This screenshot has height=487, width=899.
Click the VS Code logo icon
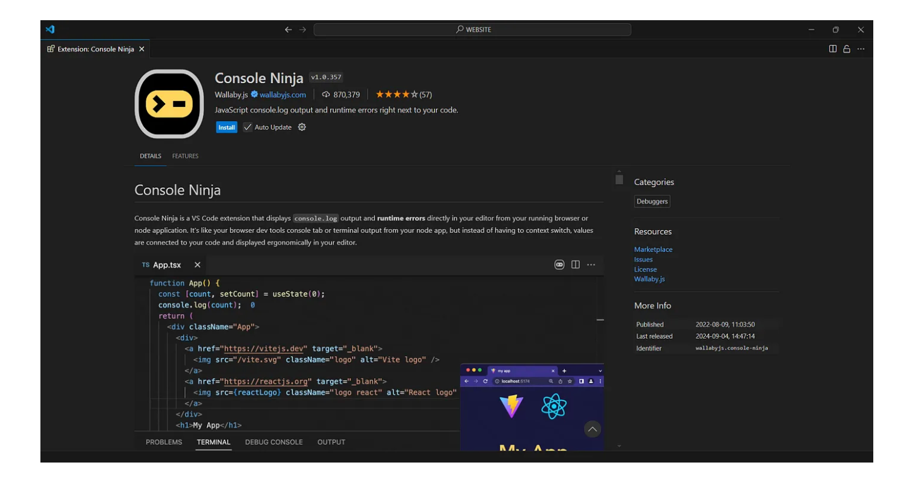click(50, 29)
